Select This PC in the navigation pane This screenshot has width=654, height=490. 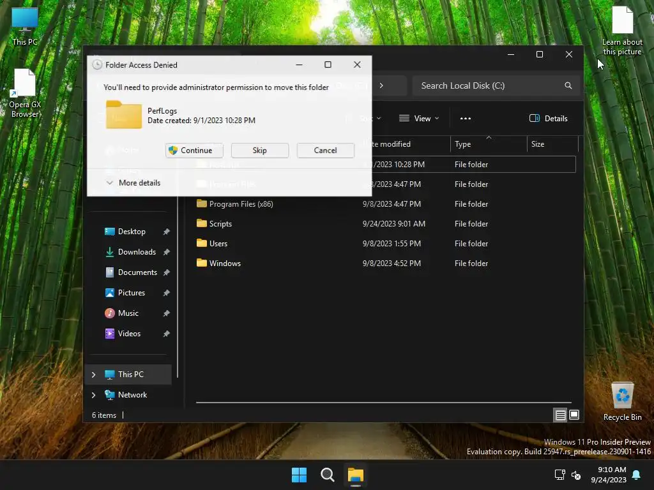click(128, 375)
